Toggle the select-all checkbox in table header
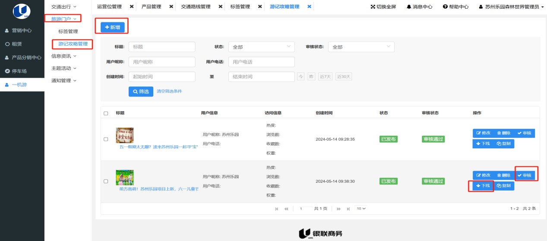This screenshot has height=241, width=547. 106,113
